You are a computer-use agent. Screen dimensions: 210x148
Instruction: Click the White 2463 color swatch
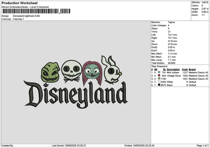[x=159, y=82]
